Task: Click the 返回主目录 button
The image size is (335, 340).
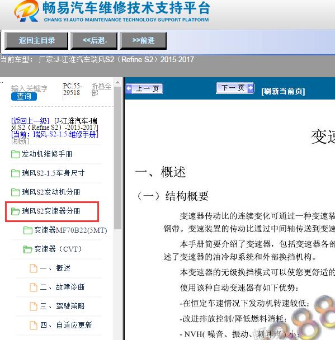Action: coord(36,41)
